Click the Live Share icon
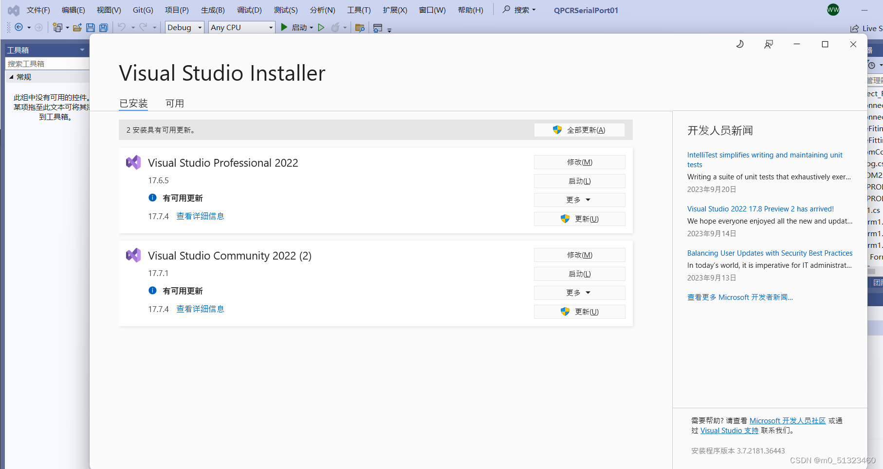This screenshot has height=469, width=883. [x=854, y=29]
